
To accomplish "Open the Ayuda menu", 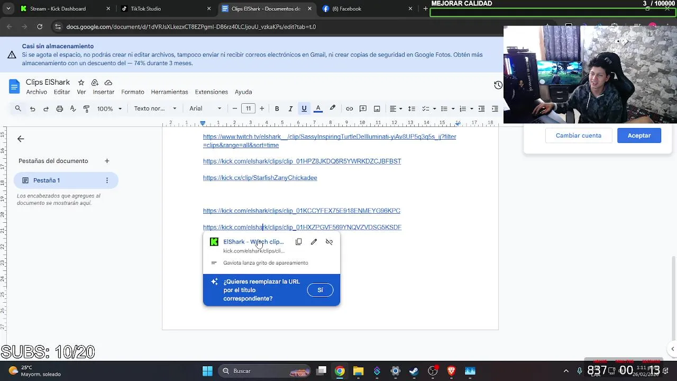I will point(243,92).
